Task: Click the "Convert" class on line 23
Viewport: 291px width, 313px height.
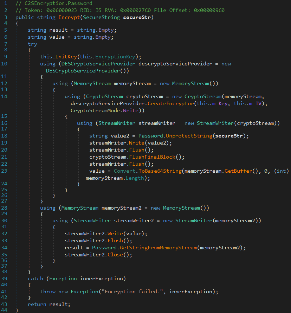Action: click(124, 171)
